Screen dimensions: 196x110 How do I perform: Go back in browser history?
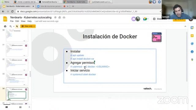coord(3,11)
